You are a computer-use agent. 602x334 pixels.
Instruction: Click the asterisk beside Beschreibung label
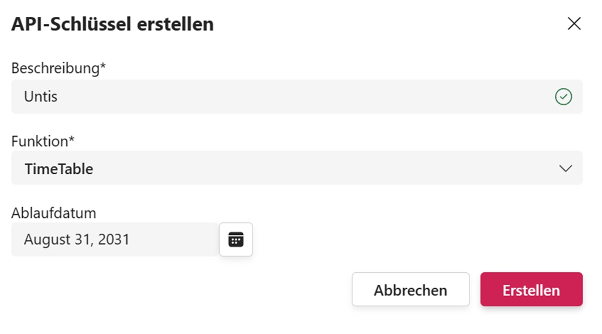pos(103,67)
